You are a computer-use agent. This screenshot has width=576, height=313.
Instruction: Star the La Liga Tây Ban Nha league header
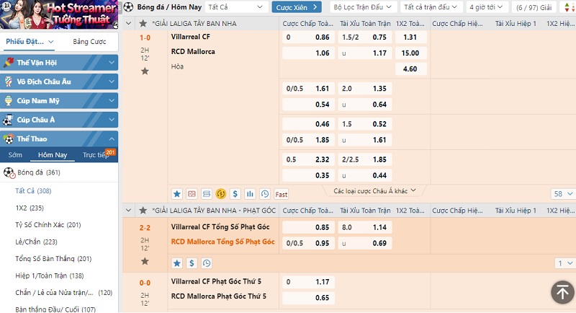coord(143,24)
